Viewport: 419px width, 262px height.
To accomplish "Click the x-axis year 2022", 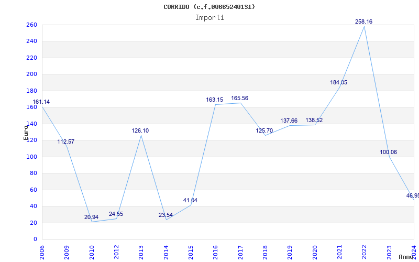I will [x=364, y=253].
